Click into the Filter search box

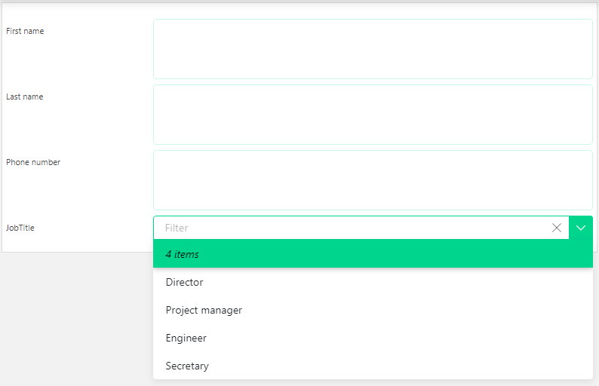click(x=352, y=228)
